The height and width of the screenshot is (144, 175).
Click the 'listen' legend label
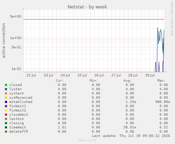click(15, 89)
